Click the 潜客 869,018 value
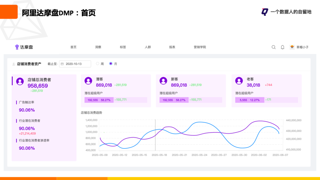This screenshot has width=320, height=180. pyautogui.click(x=104, y=85)
